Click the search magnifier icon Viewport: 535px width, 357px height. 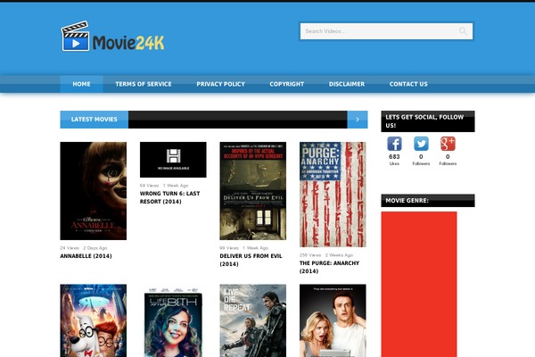(463, 31)
